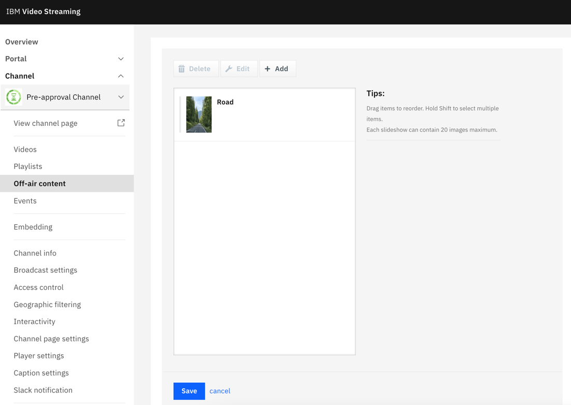This screenshot has height=405, width=571.
Task: Open Broadcast settings
Action: [46, 270]
